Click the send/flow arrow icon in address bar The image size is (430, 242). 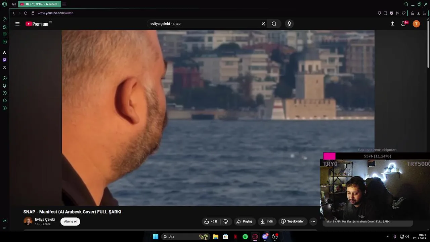tap(397, 13)
